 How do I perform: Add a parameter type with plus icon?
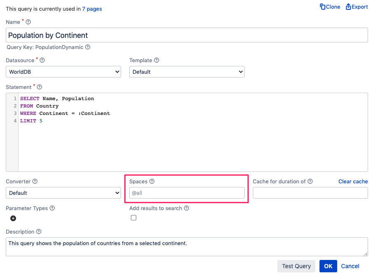point(13,218)
